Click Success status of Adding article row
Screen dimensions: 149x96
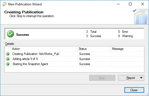[85, 59]
